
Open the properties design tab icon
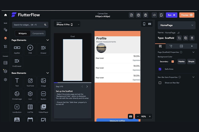click(x=160, y=46)
